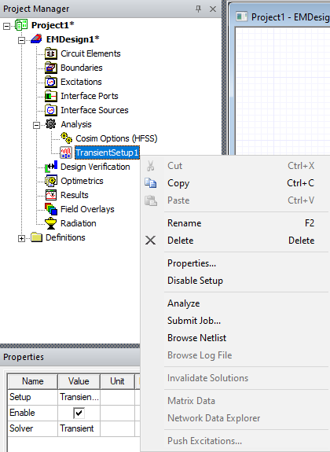Viewport: 330px width, 452px height.
Task: Select the Boundaries tree item
Action: click(x=82, y=68)
